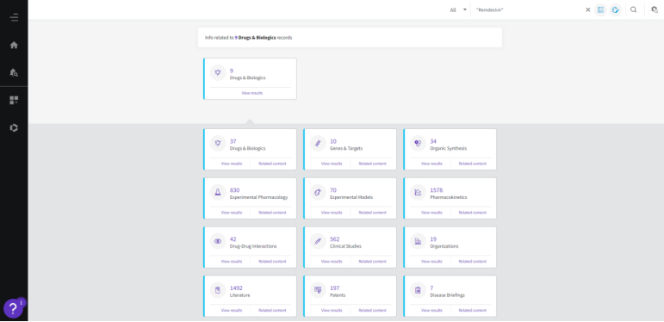View results for Organizations
Image resolution: width=664 pixels, height=322 pixels.
coord(431,262)
